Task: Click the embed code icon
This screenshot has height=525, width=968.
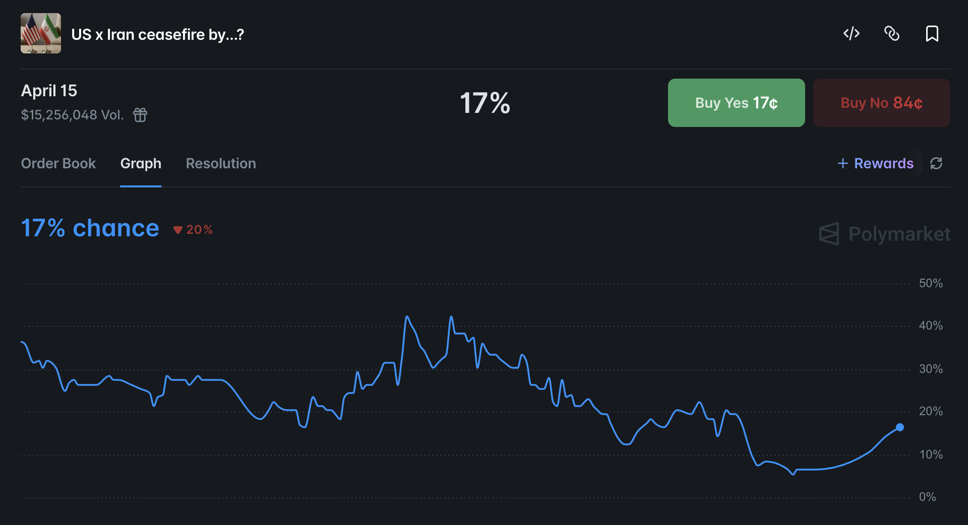Action: point(851,34)
